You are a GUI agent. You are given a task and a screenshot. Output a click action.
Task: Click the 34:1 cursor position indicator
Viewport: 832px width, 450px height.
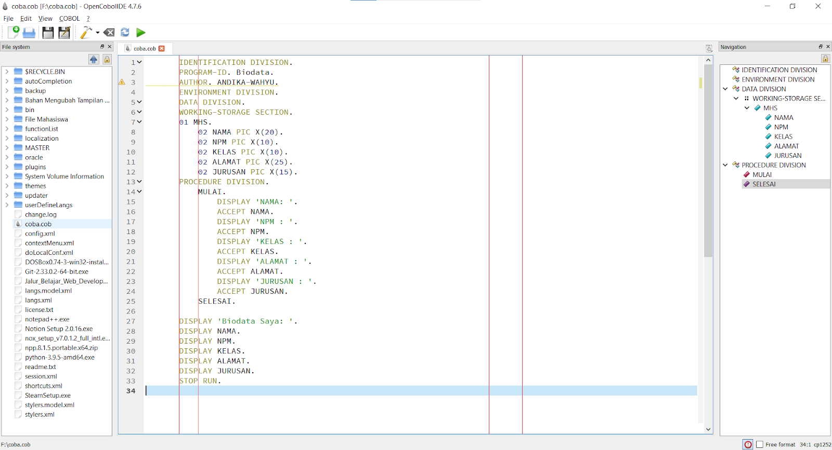[x=805, y=444]
